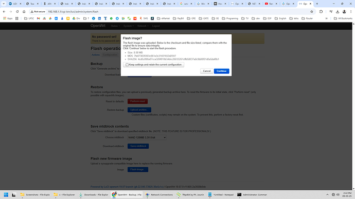Reload the page with the refresh icon
The width and height of the screenshot is (355, 199).
[17, 11]
